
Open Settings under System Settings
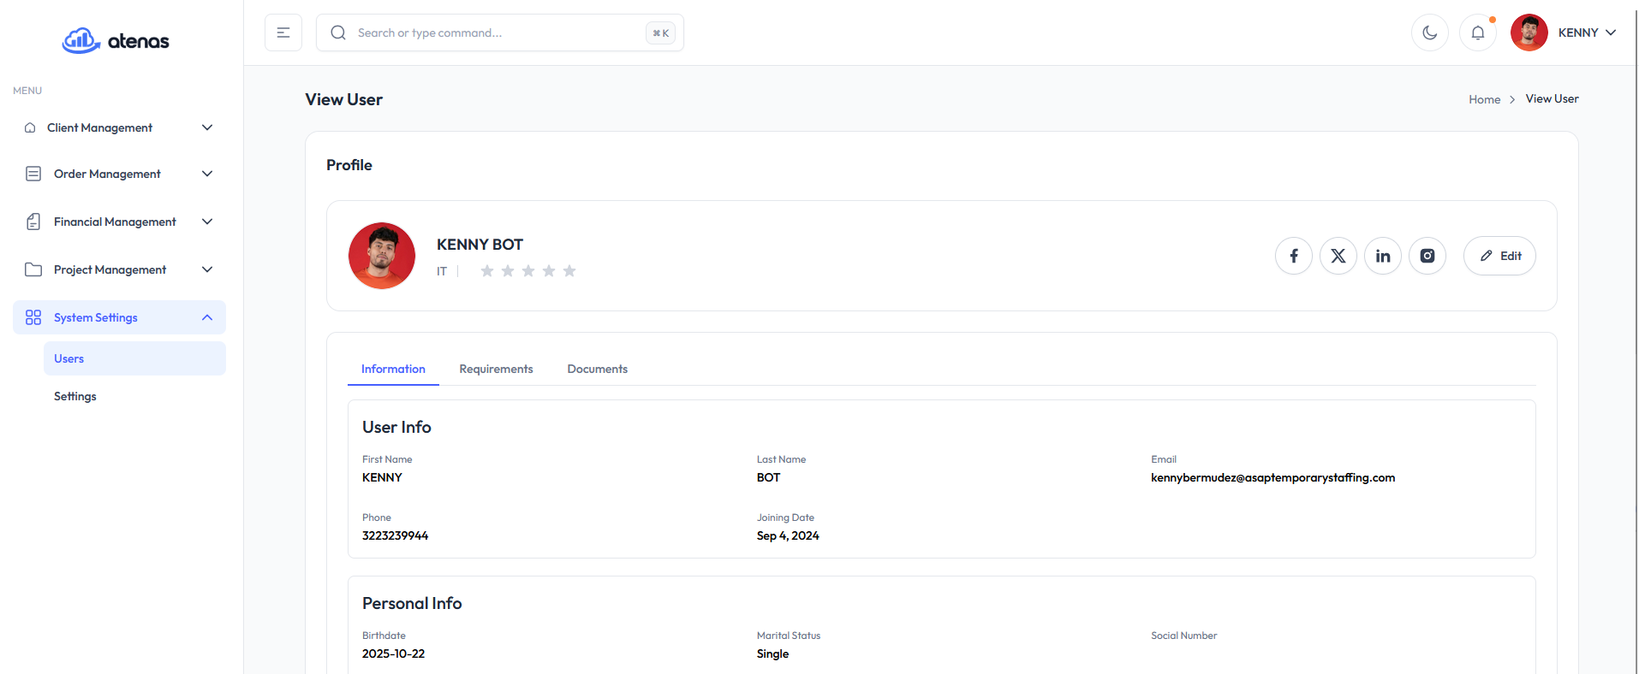(x=75, y=396)
